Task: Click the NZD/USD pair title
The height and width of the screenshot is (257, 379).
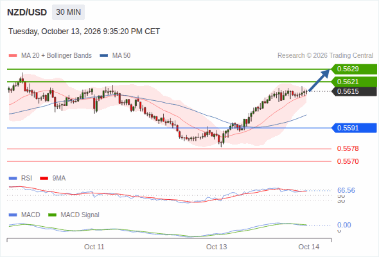Action: [27, 12]
